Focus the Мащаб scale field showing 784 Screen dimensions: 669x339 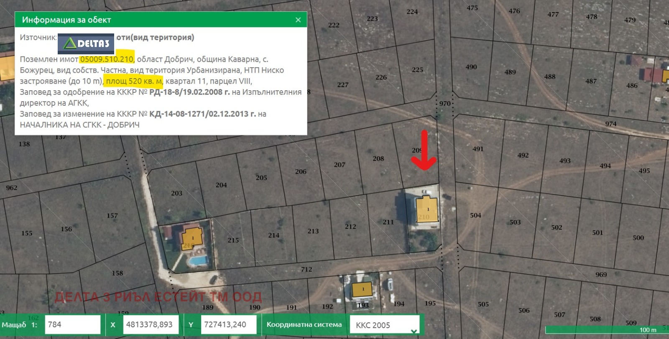tap(72, 325)
